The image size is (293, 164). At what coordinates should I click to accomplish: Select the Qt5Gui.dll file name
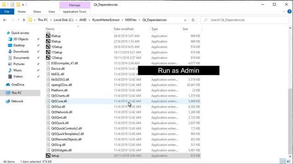pyautogui.click(x=58, y=107)
